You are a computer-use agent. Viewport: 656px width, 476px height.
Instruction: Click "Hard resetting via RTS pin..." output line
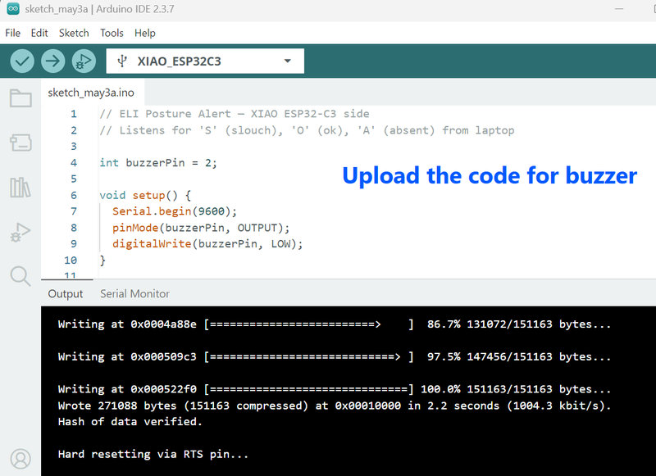[153, 454]
